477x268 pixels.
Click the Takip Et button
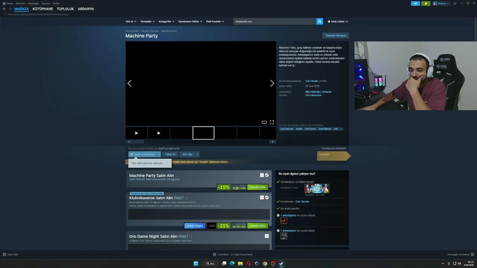[x=170, y=154]
